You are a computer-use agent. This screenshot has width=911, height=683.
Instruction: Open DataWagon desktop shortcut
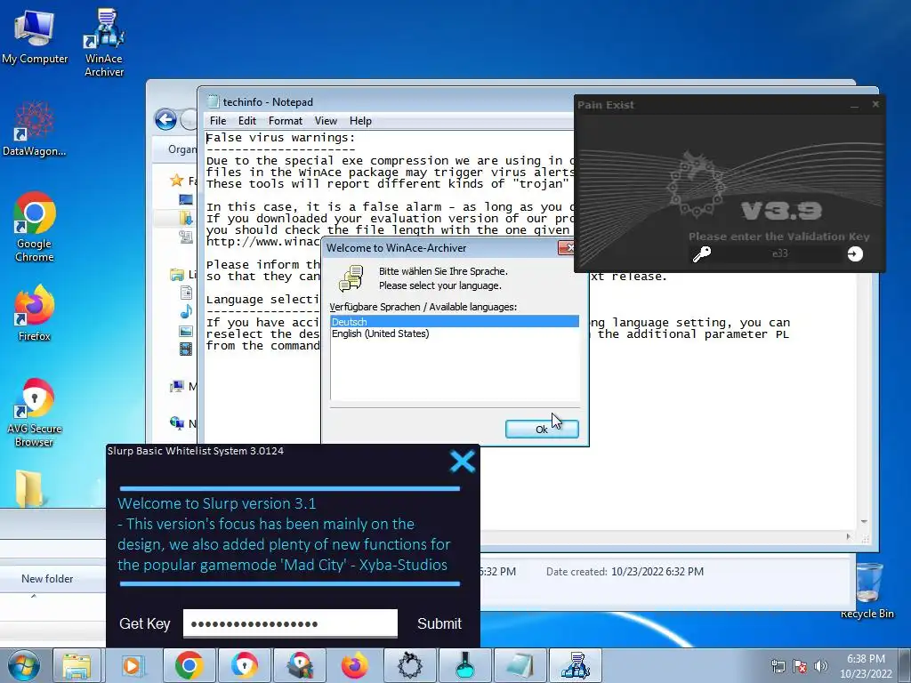(35, 129)
